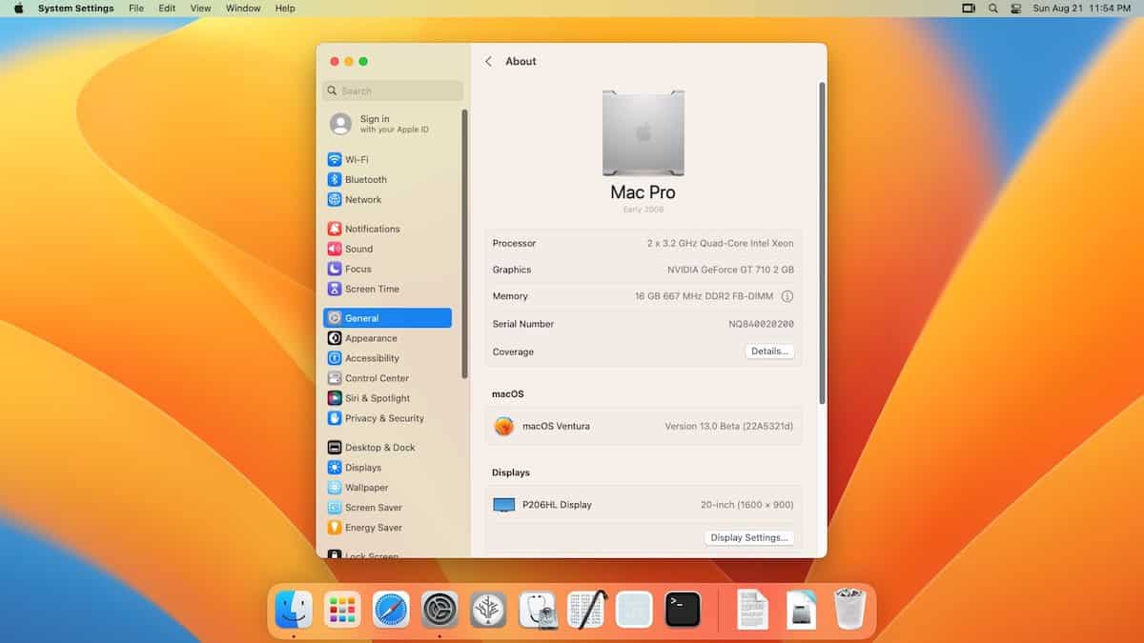
Task: Open Coverage Details dialog
Action: [767, 351]
